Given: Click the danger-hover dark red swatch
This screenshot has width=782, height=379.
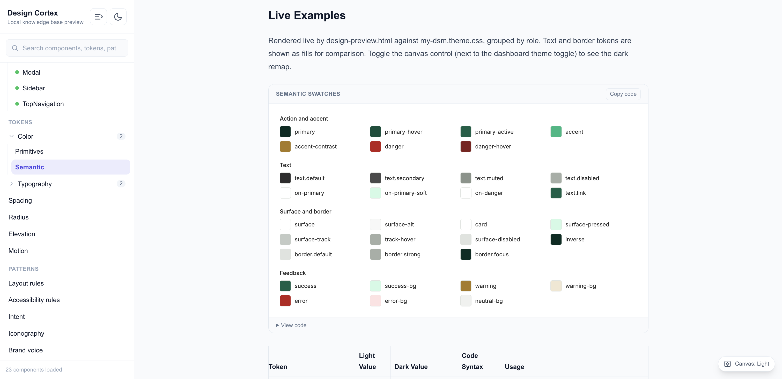Looking at the screenshot, I should pyautogui.click(x=466, y=147).
